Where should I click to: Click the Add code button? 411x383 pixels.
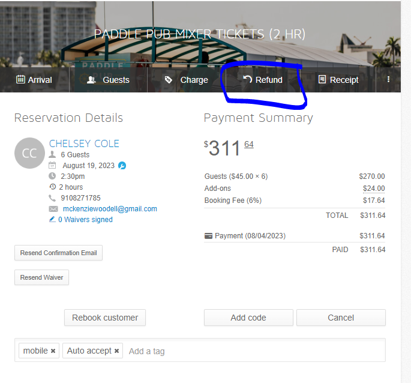[248, 318]
